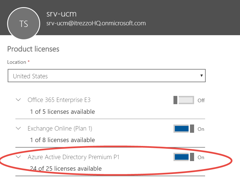This screenshot has width=240, height=177.
Task: Open the United States location dropdown
Action: (107, 76)
